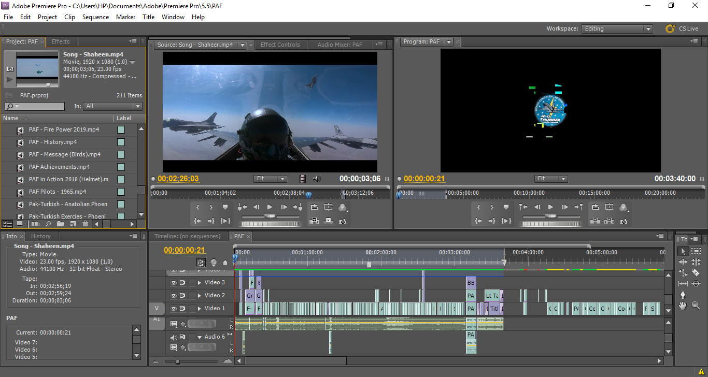Toggle Video 1 track eye visibility
Screen dimensions: 708x377
[174, 309]
